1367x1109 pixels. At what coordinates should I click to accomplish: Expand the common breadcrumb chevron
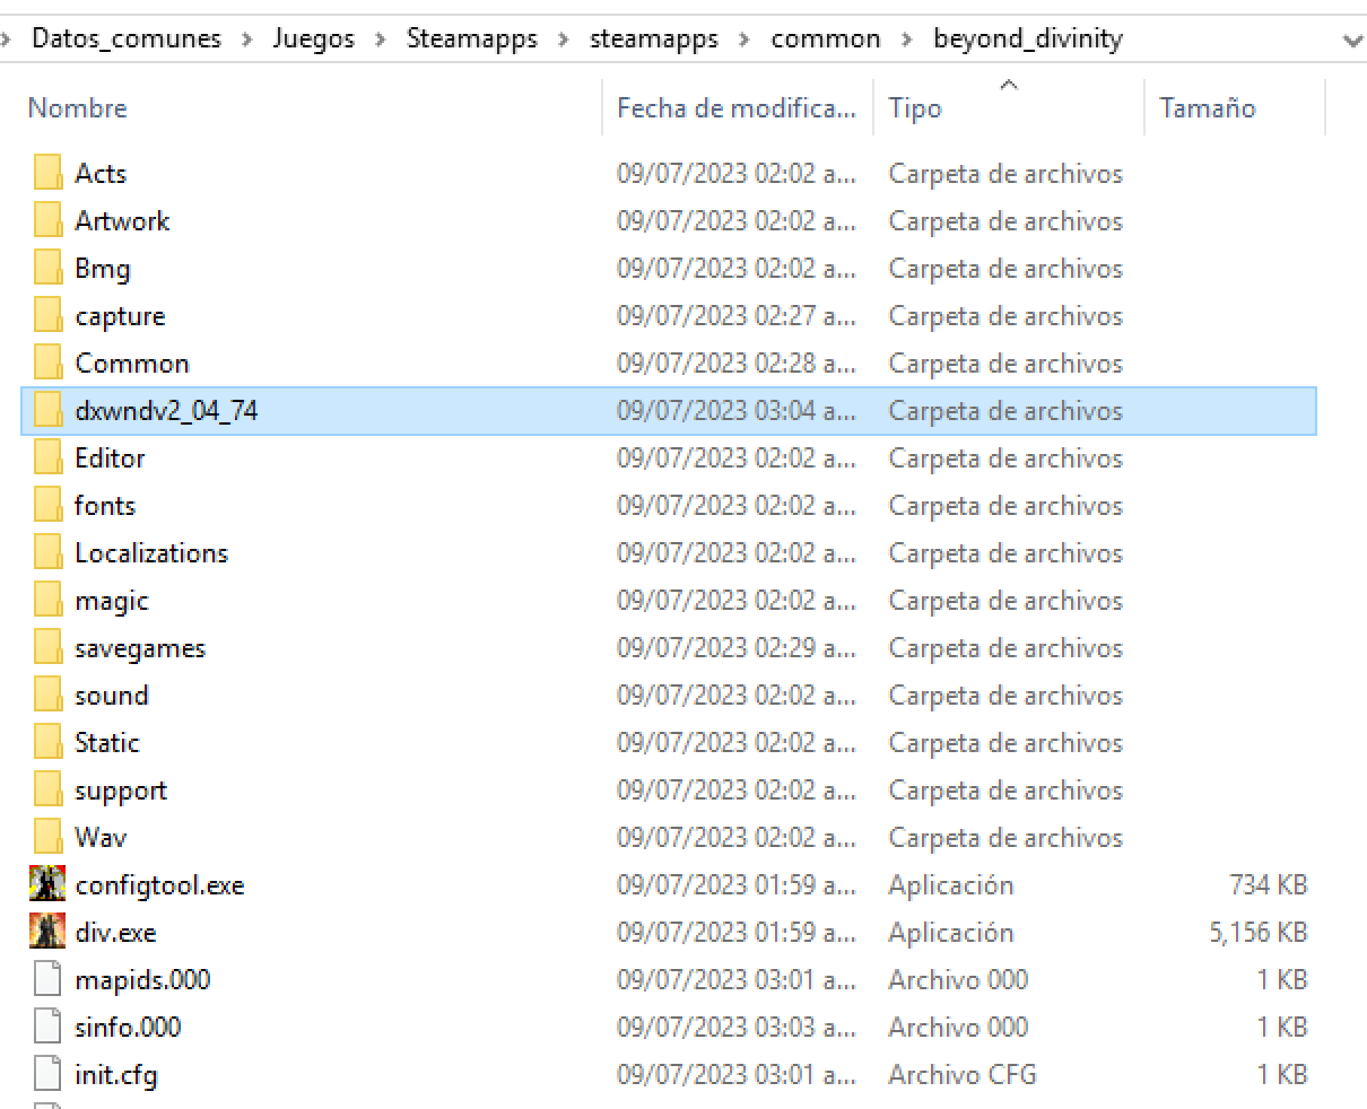click(x=907, y=39)
